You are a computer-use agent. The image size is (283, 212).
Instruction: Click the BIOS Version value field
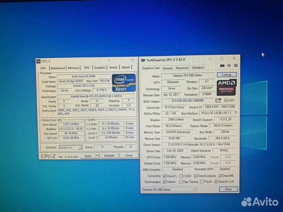pos(188,101)
